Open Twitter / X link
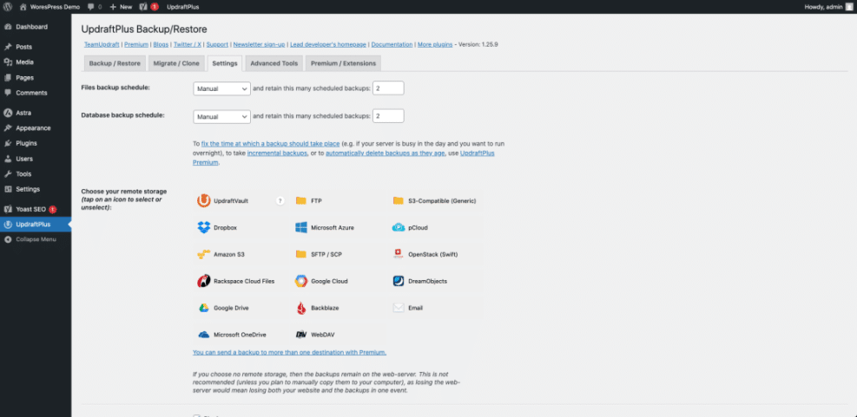The image size is (857, 417). [188, 45]
